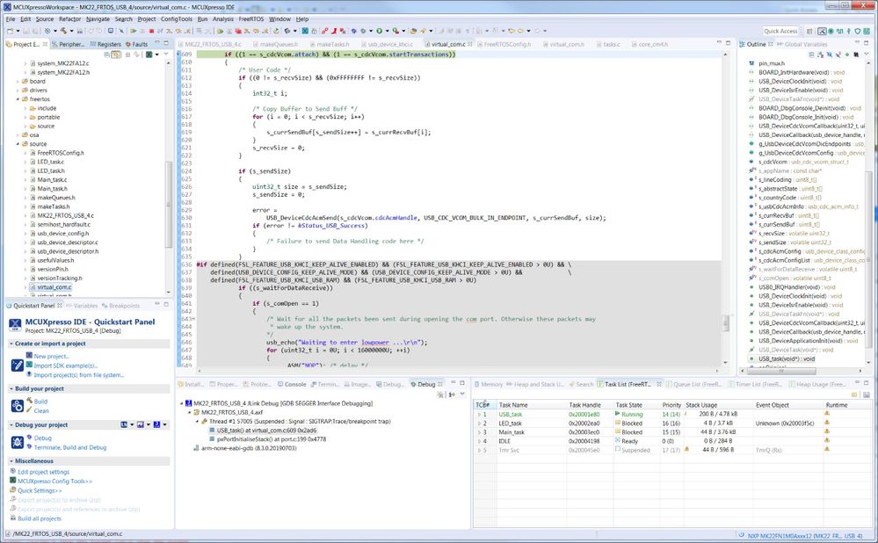The height and width of the screenshot is (543, 878).
Task: Click the New project wizard icon
Action: (x=28, y=356)
